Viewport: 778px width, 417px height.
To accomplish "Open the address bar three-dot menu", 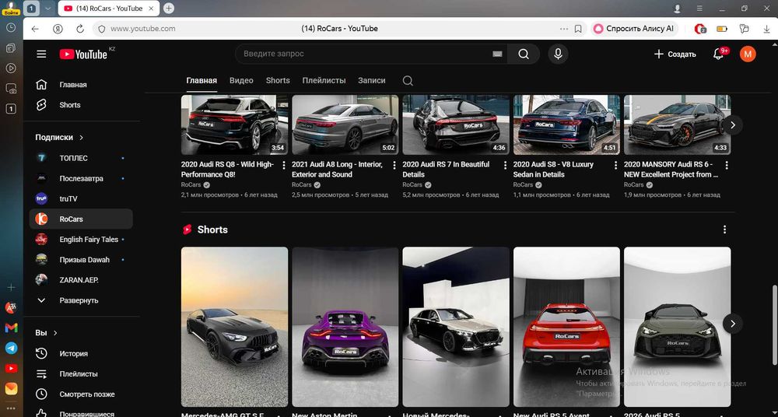I will (563, 29).
